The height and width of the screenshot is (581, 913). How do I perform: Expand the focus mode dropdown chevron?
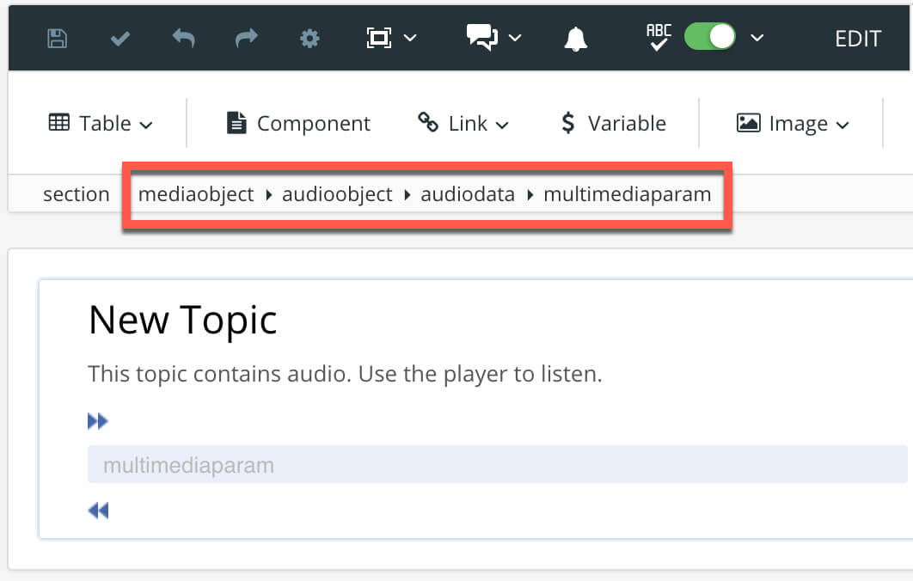click(411, 38)
